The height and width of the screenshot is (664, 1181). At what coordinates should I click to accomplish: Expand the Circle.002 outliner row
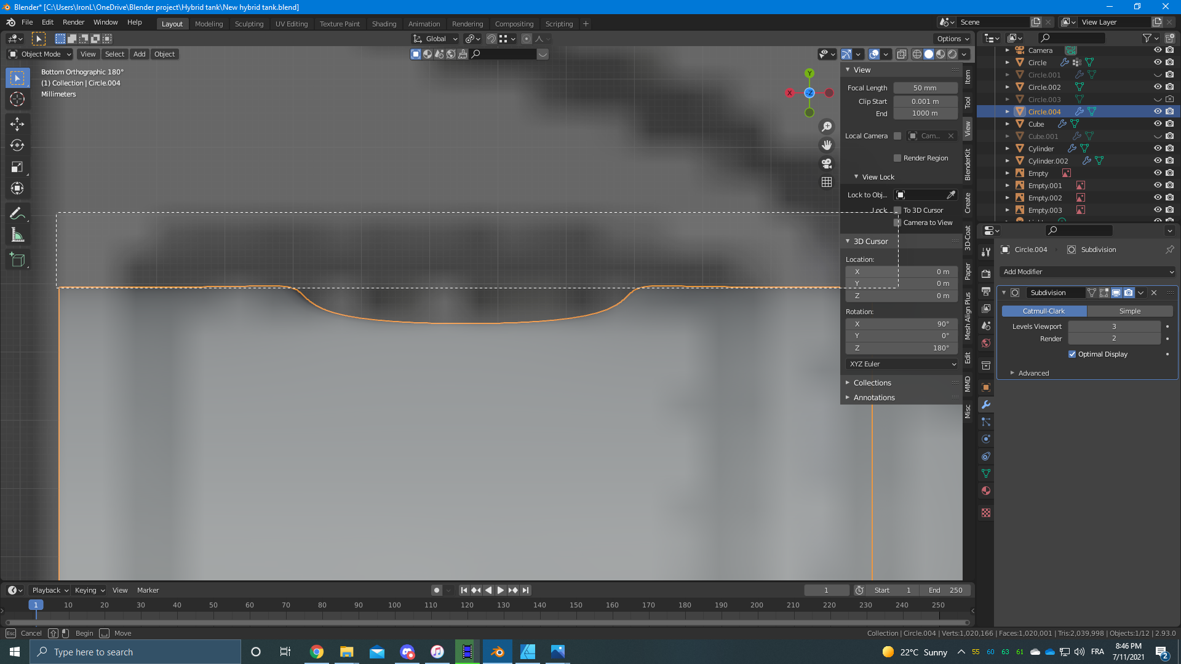pos(1007,87)
